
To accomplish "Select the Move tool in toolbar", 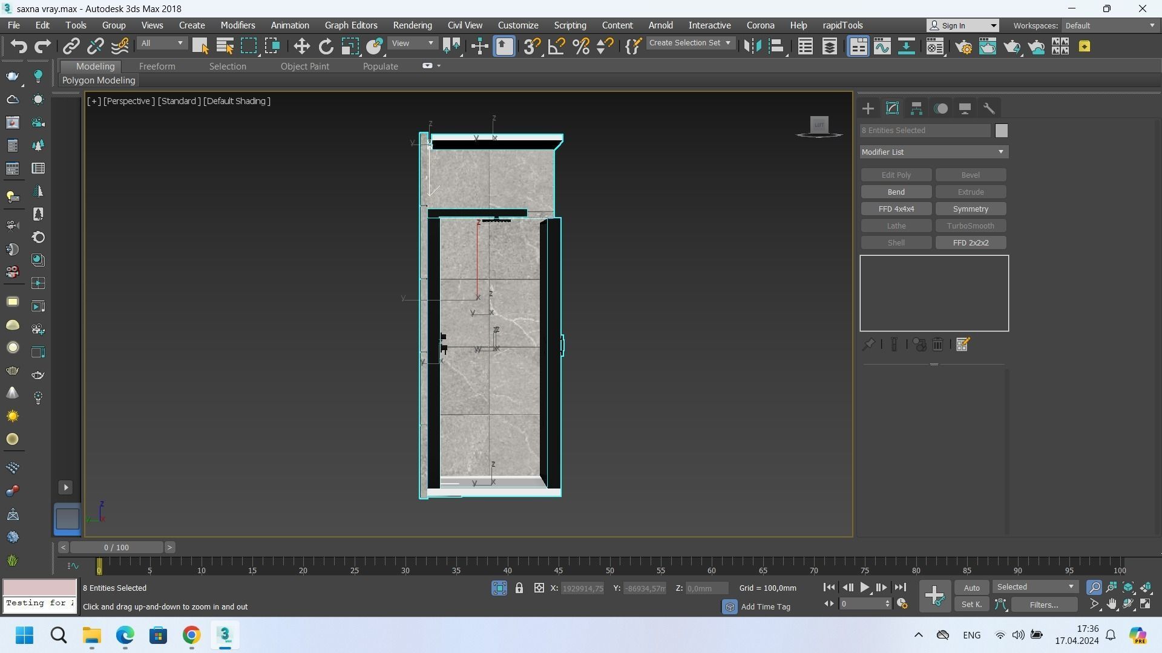I will point(301,47).
